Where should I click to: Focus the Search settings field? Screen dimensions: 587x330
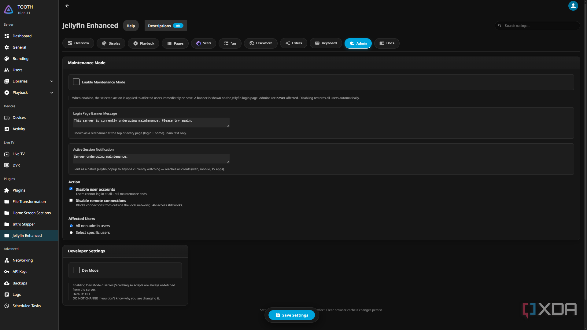[x=537, y=26]
